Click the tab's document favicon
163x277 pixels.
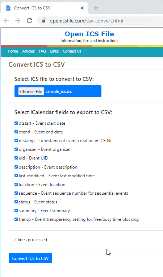point(8,8)
